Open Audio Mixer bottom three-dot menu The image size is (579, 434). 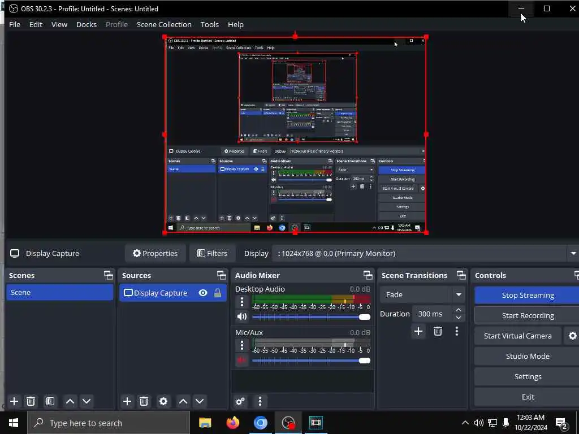[260, 401]
